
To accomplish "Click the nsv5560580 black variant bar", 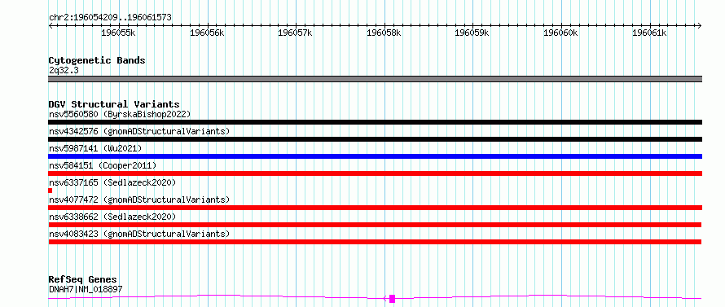I will click(x=375, y=122).
